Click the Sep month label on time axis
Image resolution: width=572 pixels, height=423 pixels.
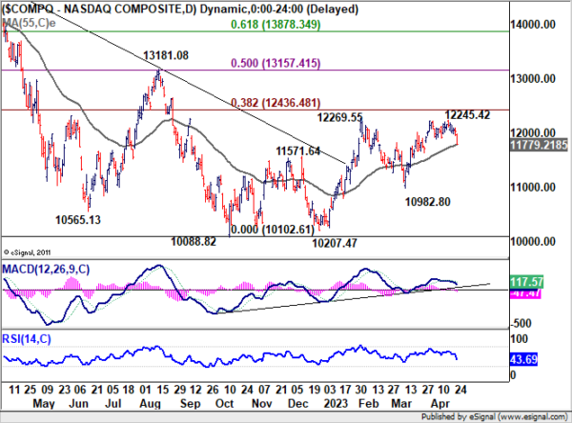click(x=191, y=404)
